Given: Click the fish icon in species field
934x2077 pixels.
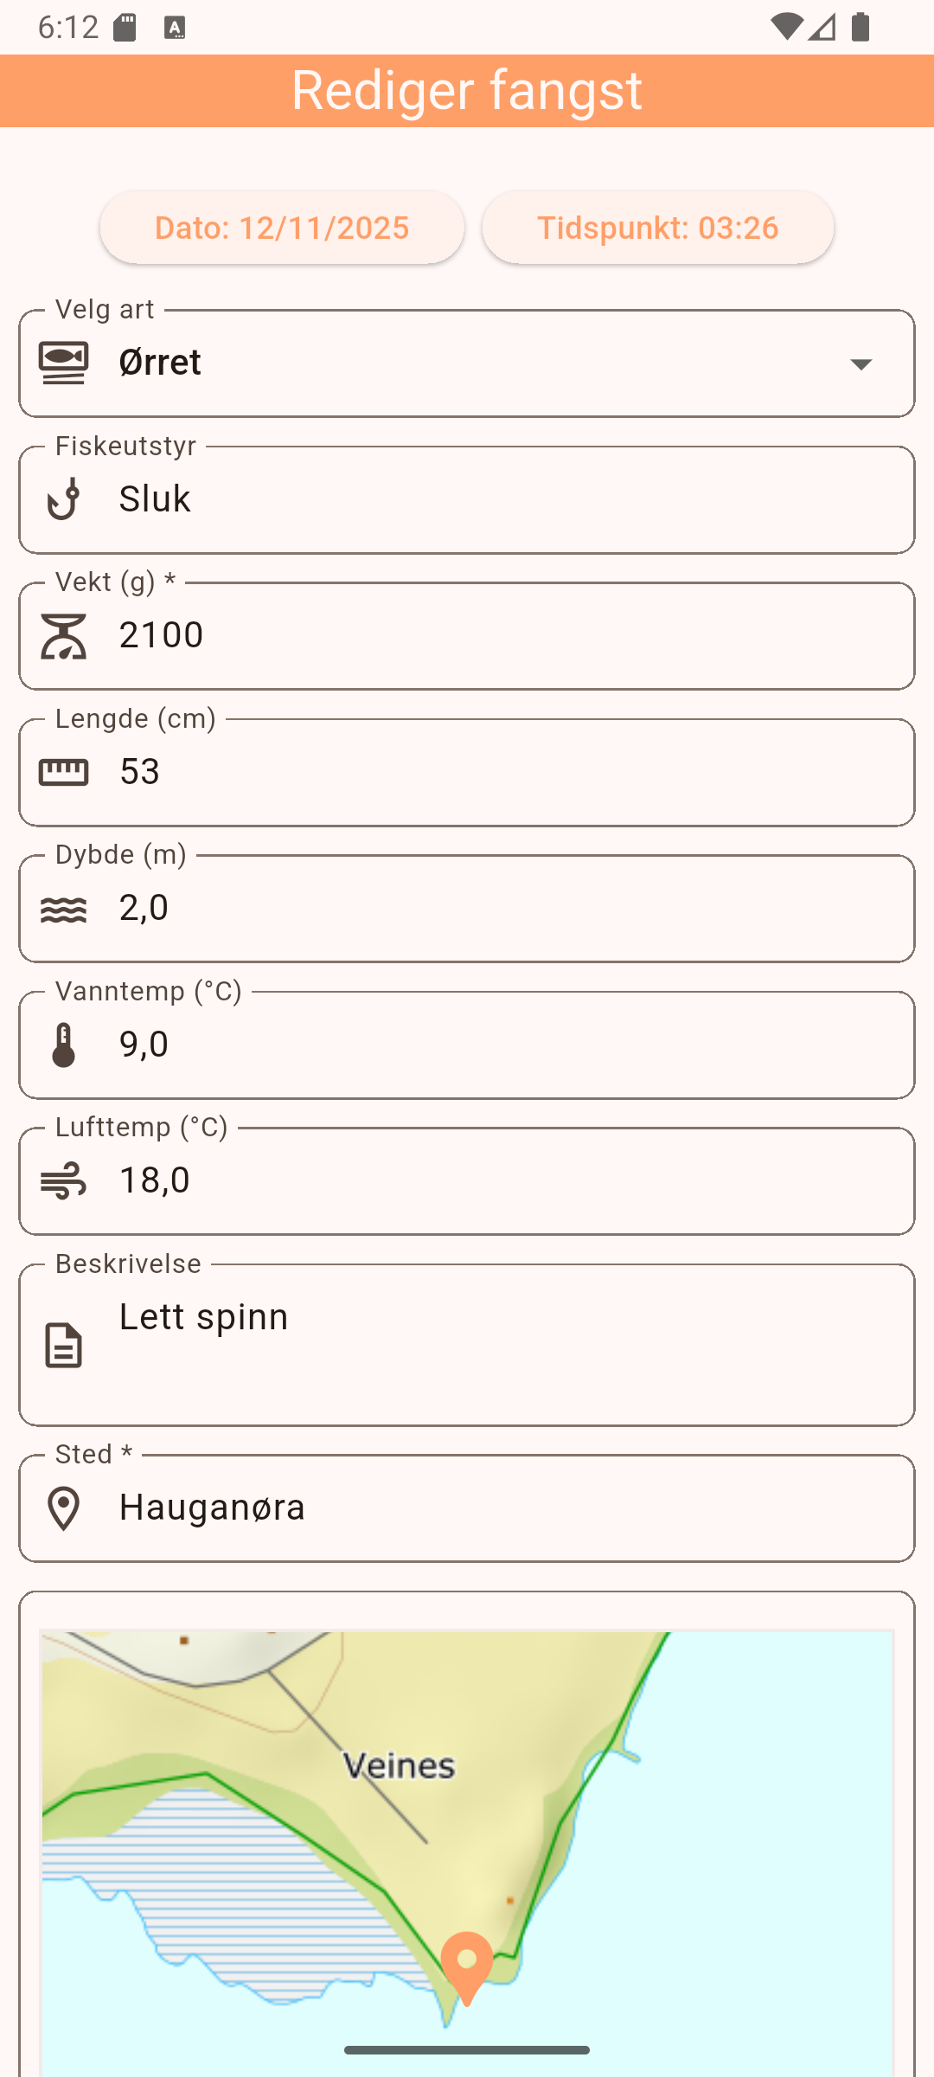Looking at the screenshot, I should pos(63,363).
